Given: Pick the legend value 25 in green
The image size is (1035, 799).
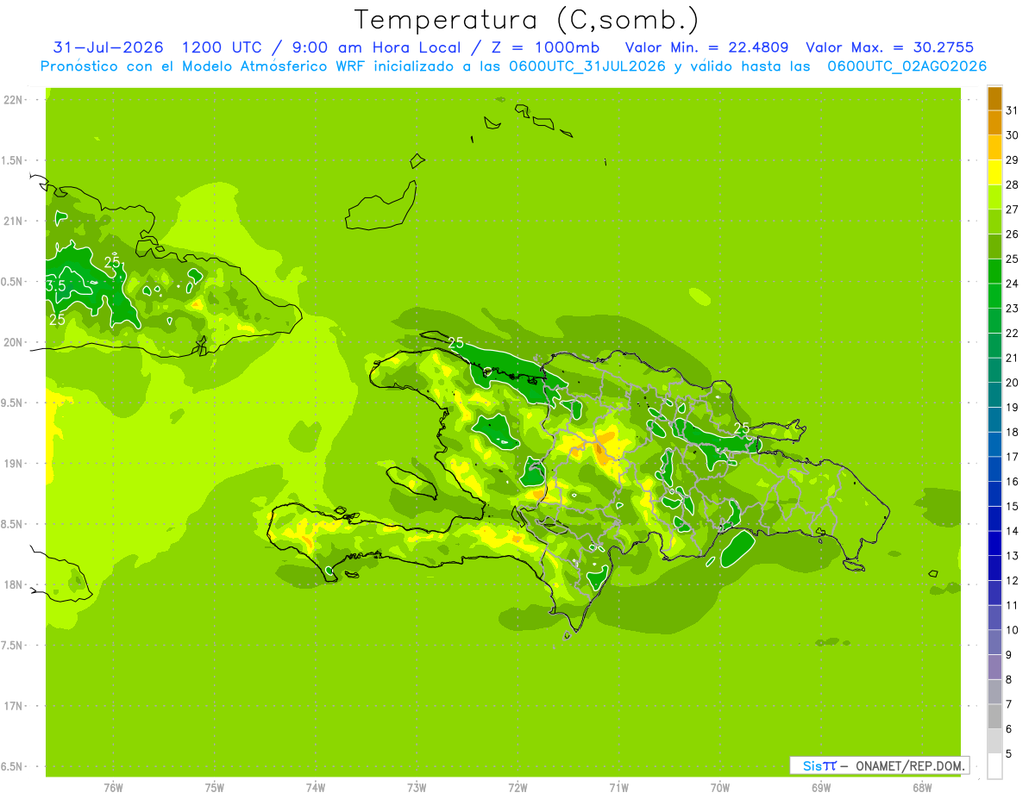Looking at the screenshot, I should pos(1013,259).
